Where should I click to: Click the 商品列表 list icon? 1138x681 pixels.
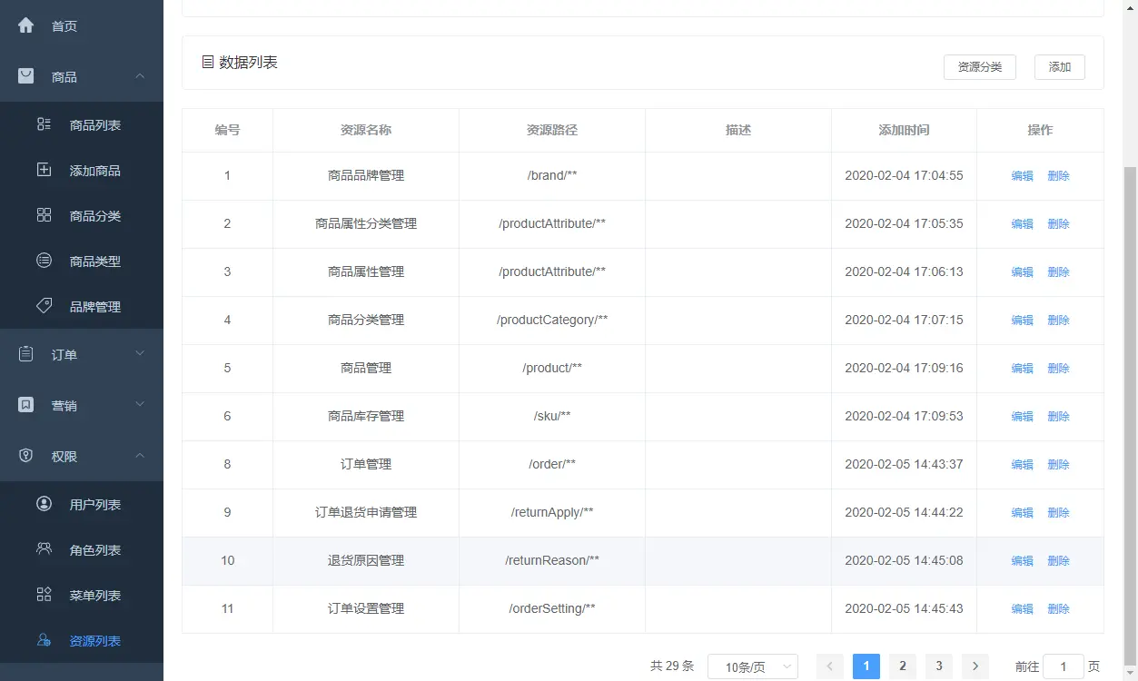(x=44, y=124)
